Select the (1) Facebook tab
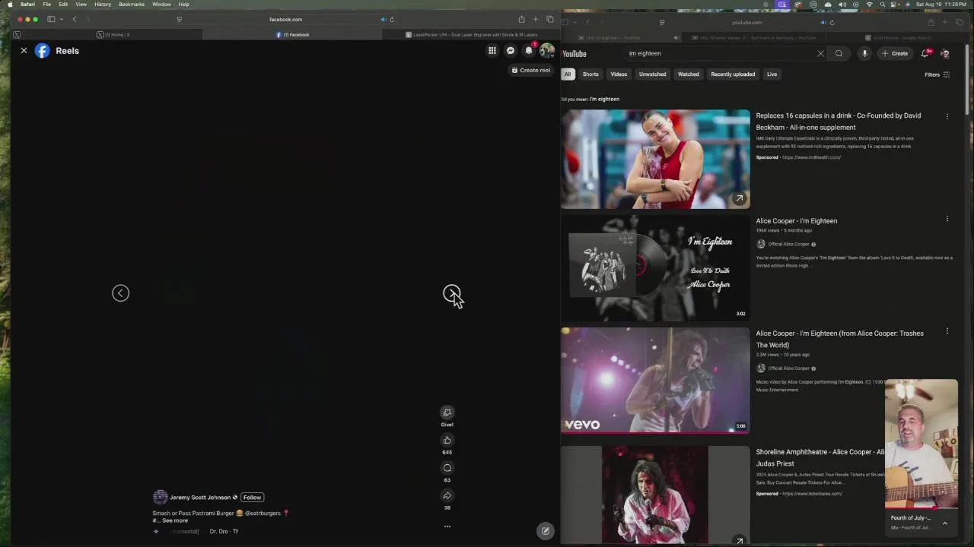Screen dimensions: 974x547 [x=292, y=35]
